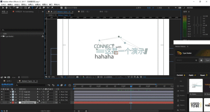Show the TK-ColorSetting layer via eye column
The image size is (210, 112).
coord(2,102)
